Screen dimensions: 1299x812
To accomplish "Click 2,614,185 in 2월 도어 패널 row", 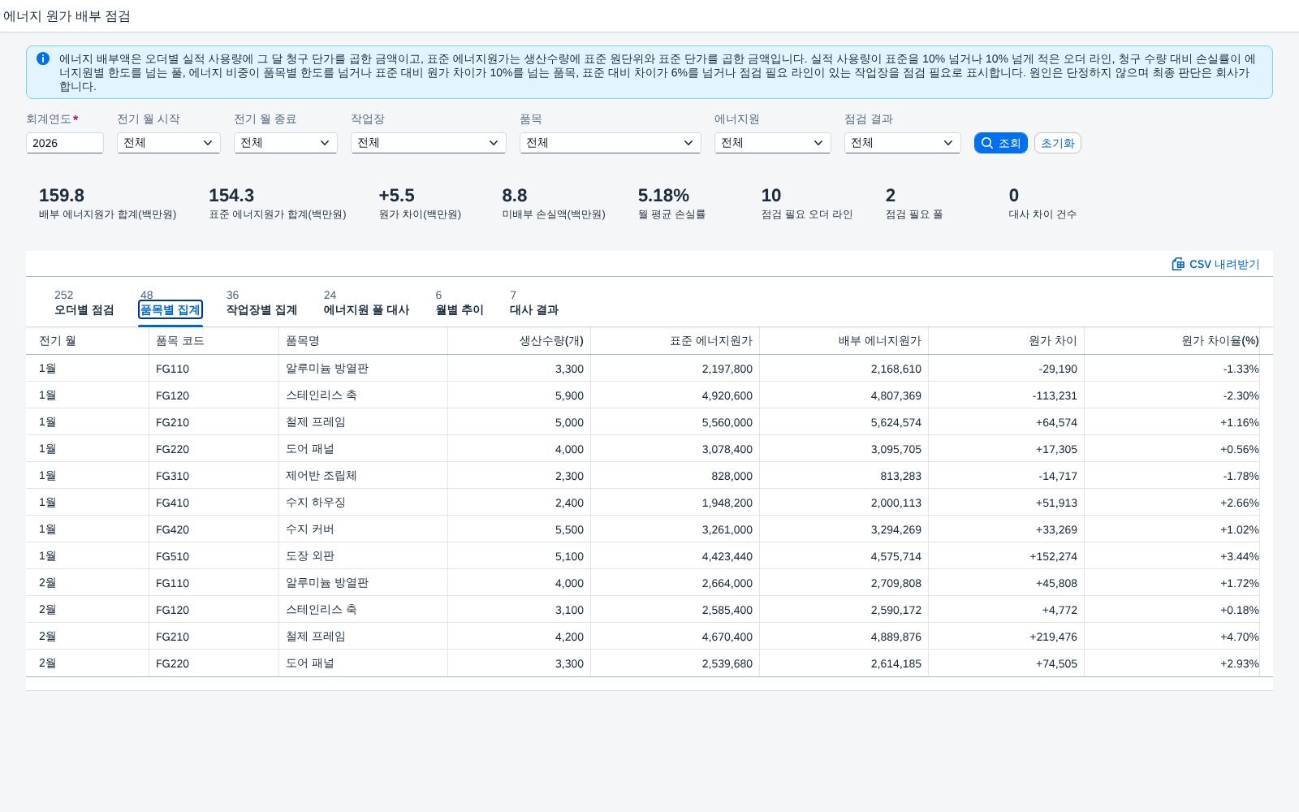I will pos(896,663).
